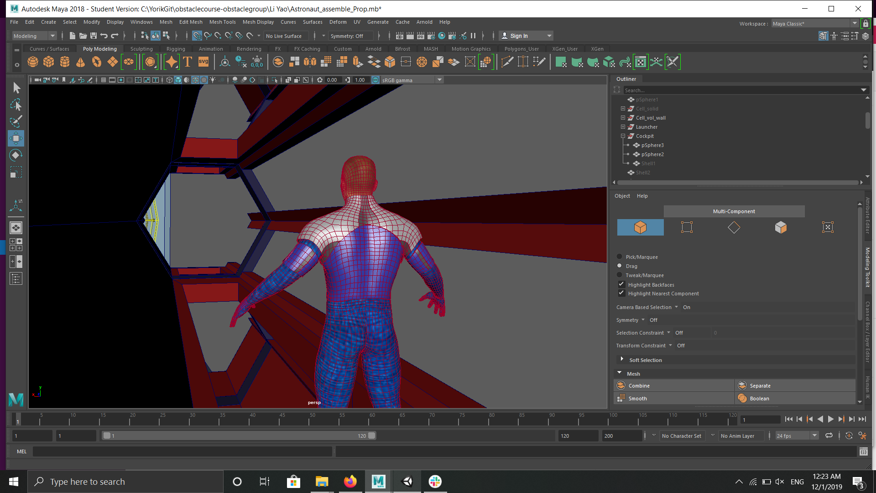This screenshot has height=493, width=876.
Task: Click the play forwards playback button
Action: 830,419
